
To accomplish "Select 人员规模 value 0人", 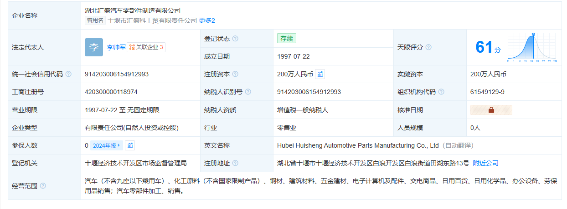I will (x=475, y=128).
